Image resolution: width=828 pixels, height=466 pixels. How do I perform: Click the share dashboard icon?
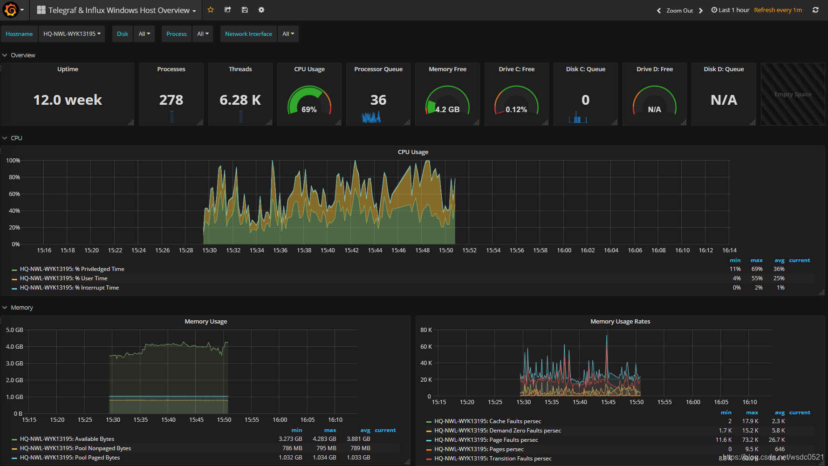click(228, 10)
